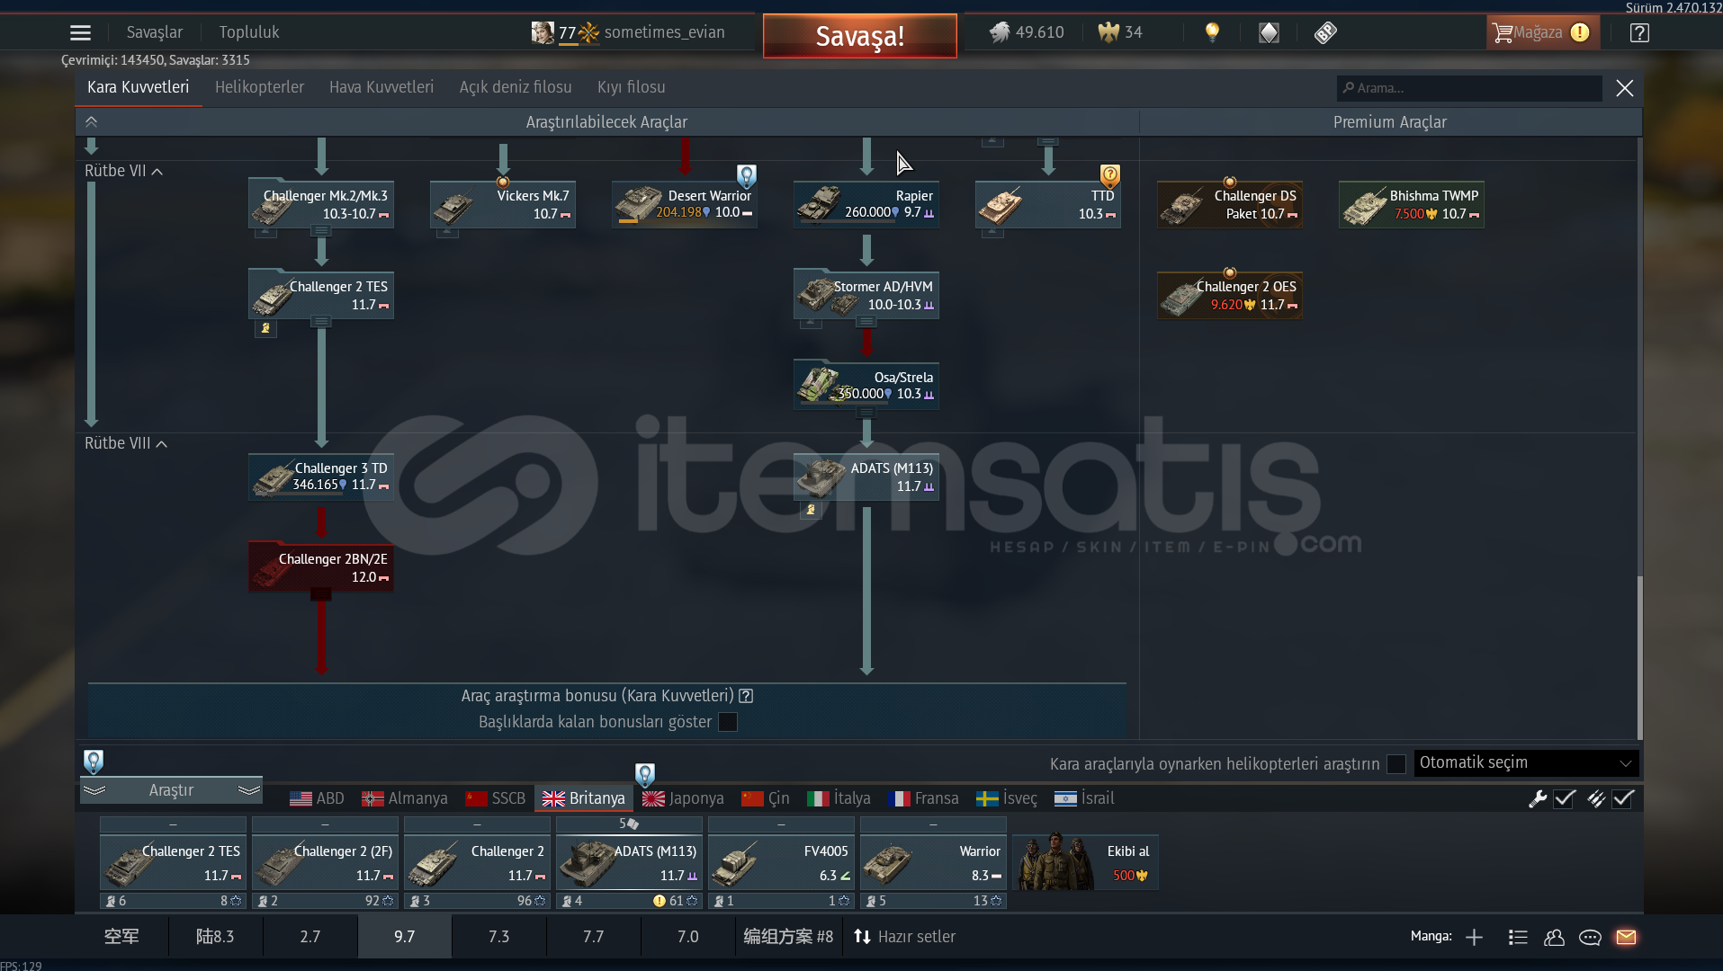Click crew badge under Challenger 2 TES
This screenshot has height=971, width=1723.
265,328
